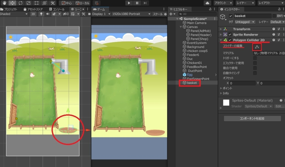The width and height of the screenshot is (285, 167).
Task: Open the cloud services icon
Action: point(207,3)
